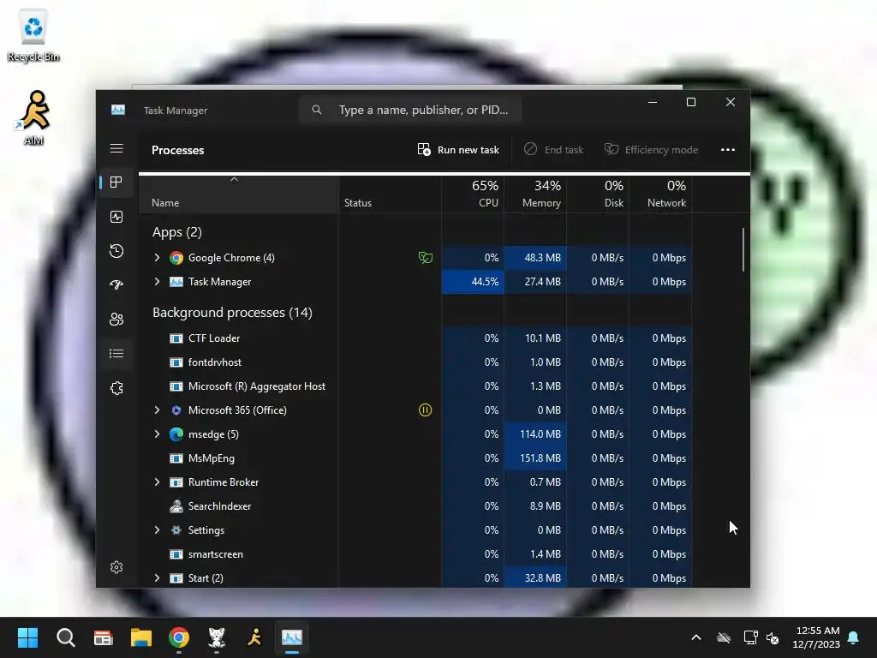Click the 48.3 MB memory cell for Chrome
The image size is (877, 658).
(535, 258)
